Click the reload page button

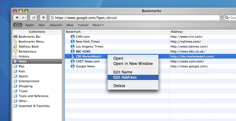[33, 18]
